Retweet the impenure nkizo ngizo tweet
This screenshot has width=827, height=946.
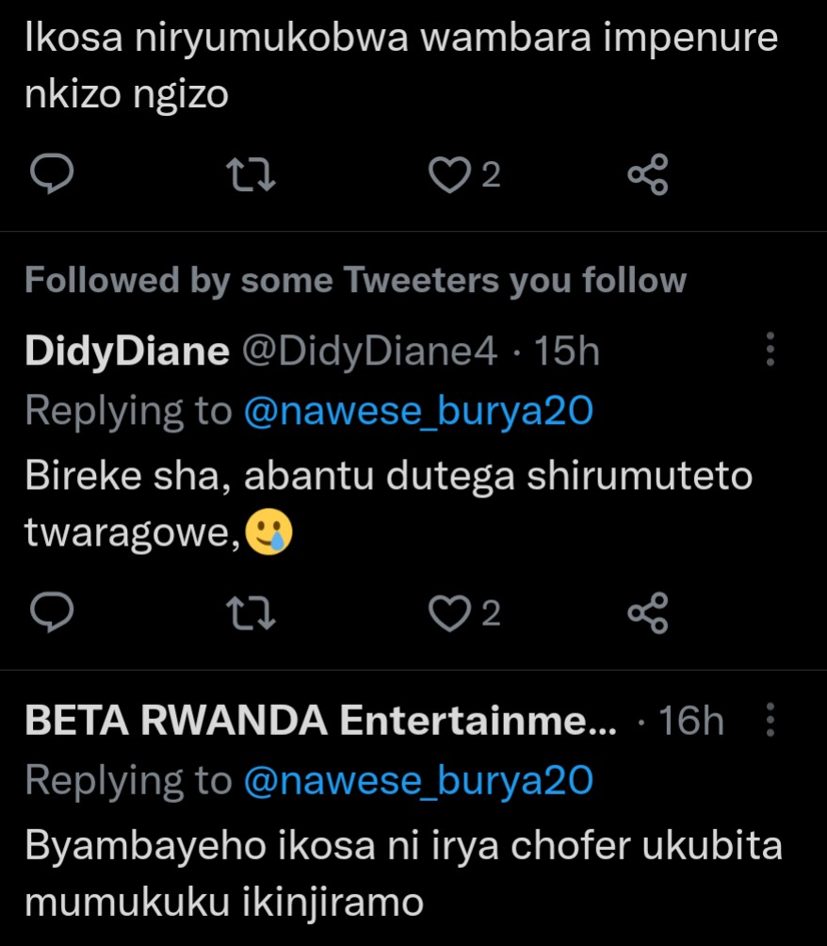[255, 174]
